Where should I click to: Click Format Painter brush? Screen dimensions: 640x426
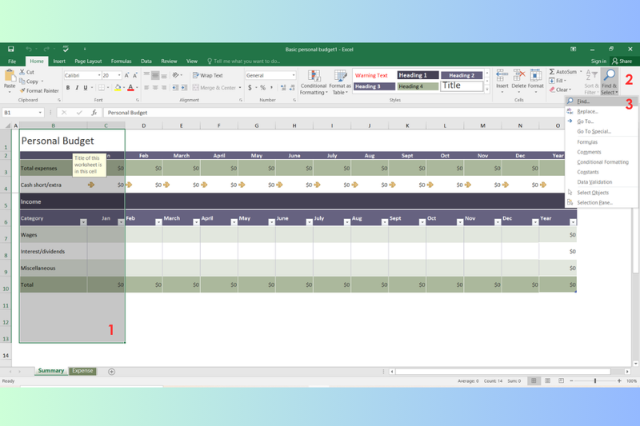coord(39,90)
